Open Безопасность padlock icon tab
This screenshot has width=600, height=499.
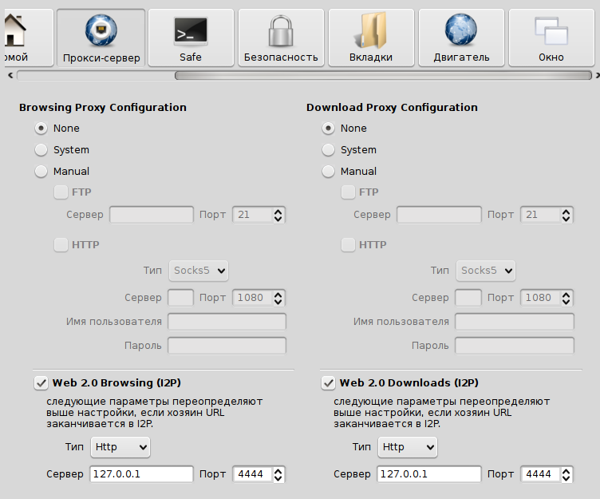pos(281,38)
